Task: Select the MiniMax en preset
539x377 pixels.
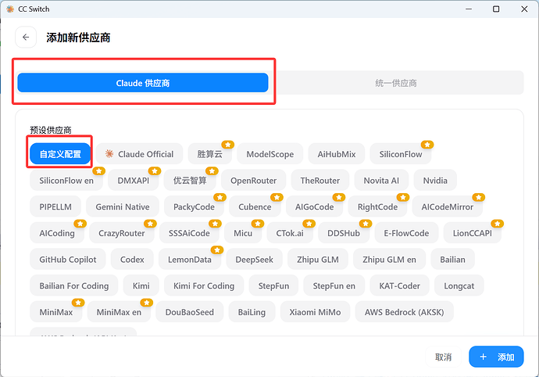Action: [x=119, y=312]
